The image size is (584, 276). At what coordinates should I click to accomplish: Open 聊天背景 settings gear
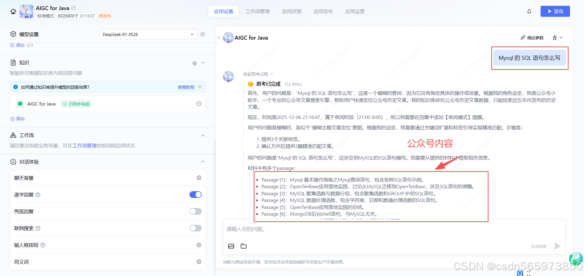pos(199,178)
